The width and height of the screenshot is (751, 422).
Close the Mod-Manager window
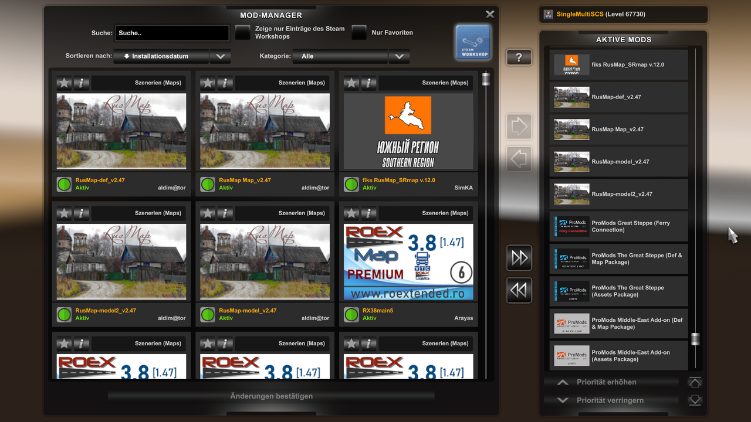[490, 14]
